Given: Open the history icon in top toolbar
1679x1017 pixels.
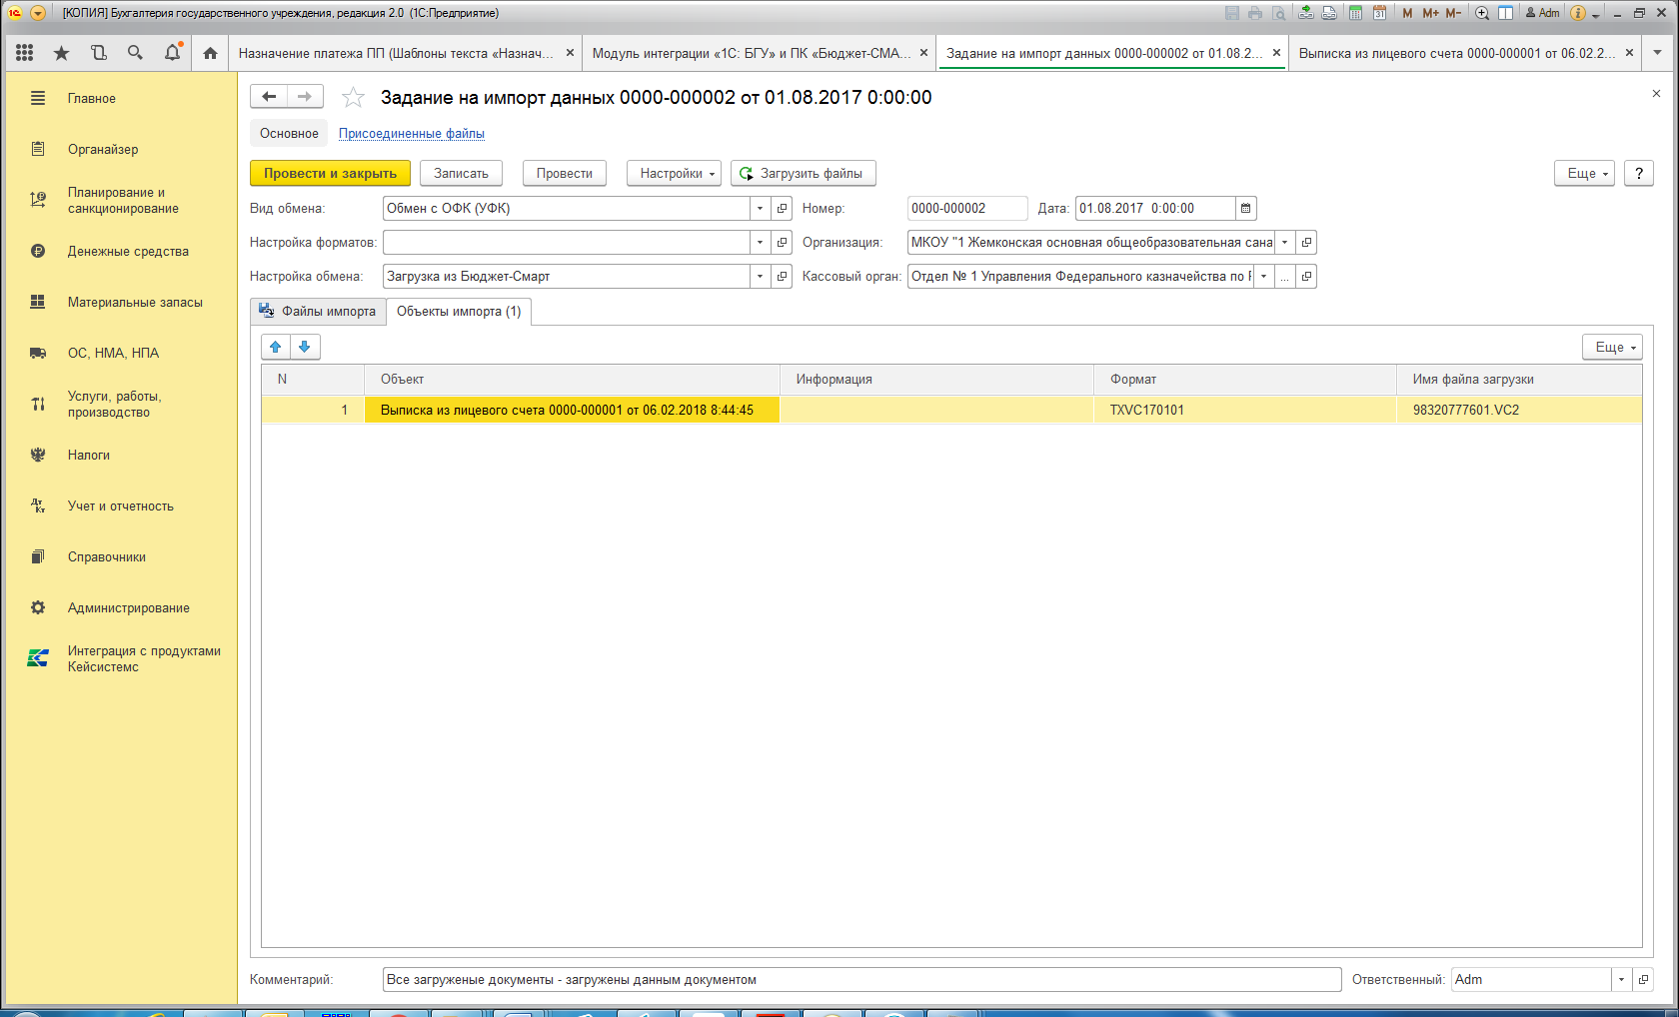Looking at the screenshot, I should click(x=98, y=53).
